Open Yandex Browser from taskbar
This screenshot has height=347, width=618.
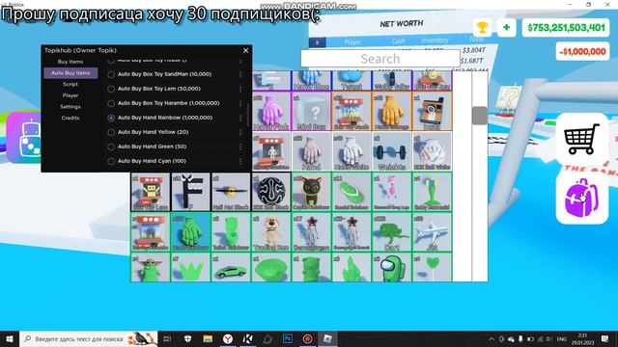(228, 338)
